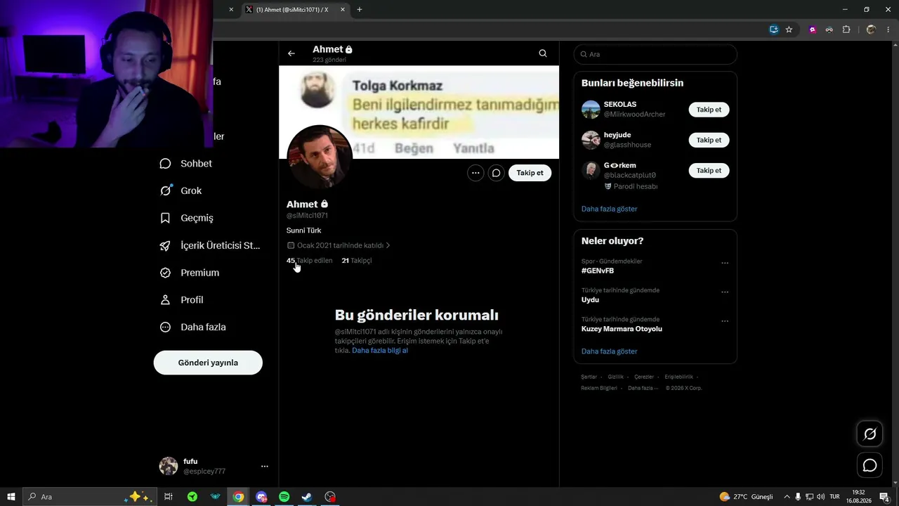Bookmark this page with the star icon
Viewport: 899px width, 506px height.
pos(789,30)
